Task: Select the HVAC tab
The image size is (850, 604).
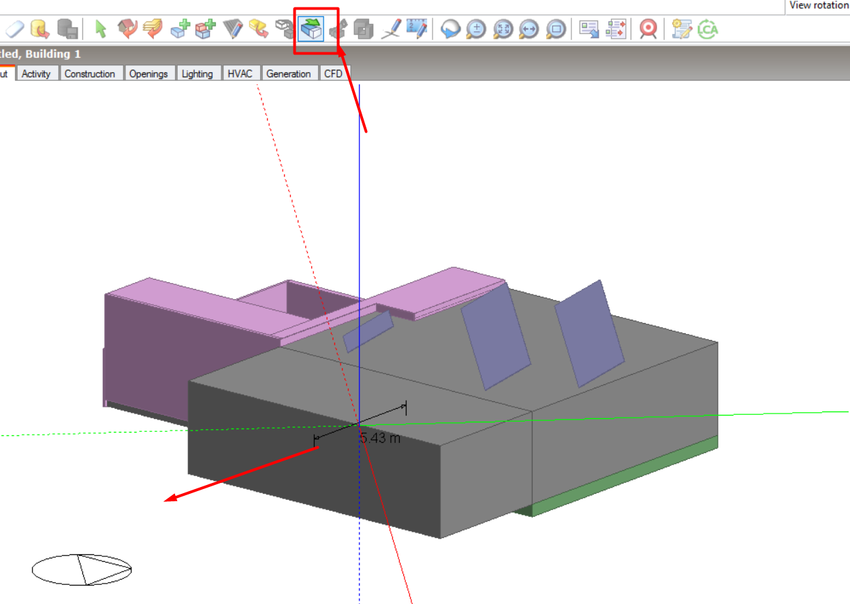Action: click(240, 73)
